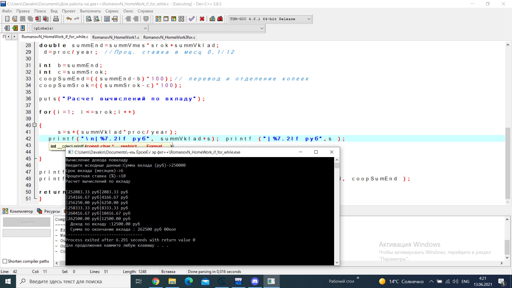Click the Find magnifier icon
Viewport: 512px width, 288px height.
(x=89, y=19)
